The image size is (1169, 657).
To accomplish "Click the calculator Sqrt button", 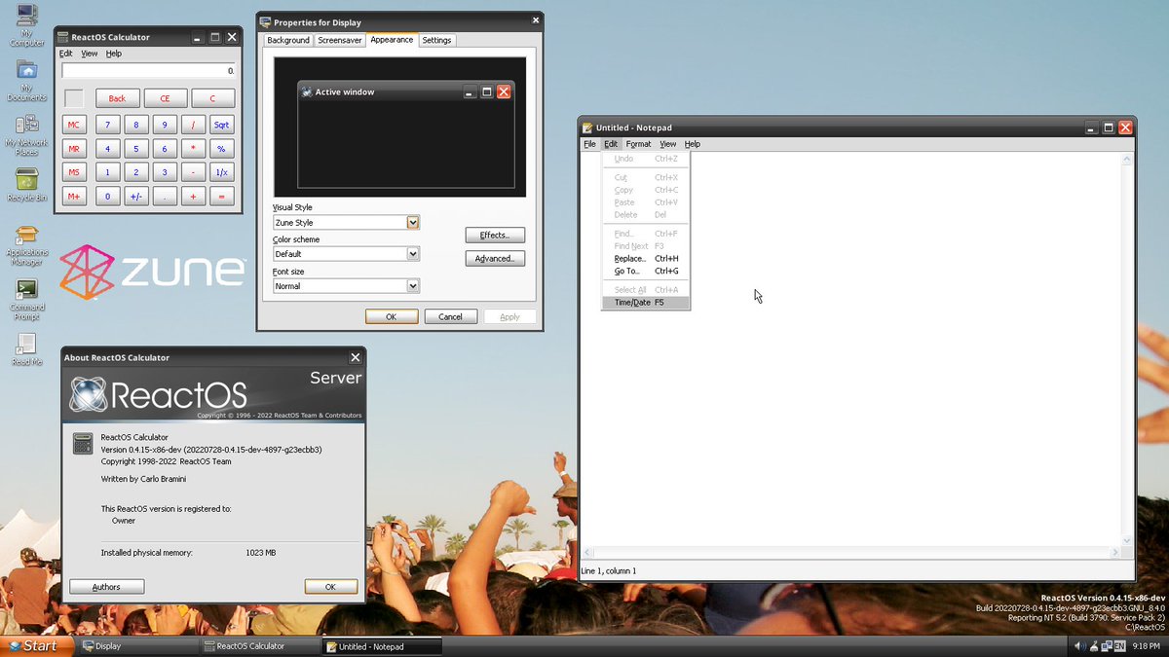I will (x=221, y=125).
